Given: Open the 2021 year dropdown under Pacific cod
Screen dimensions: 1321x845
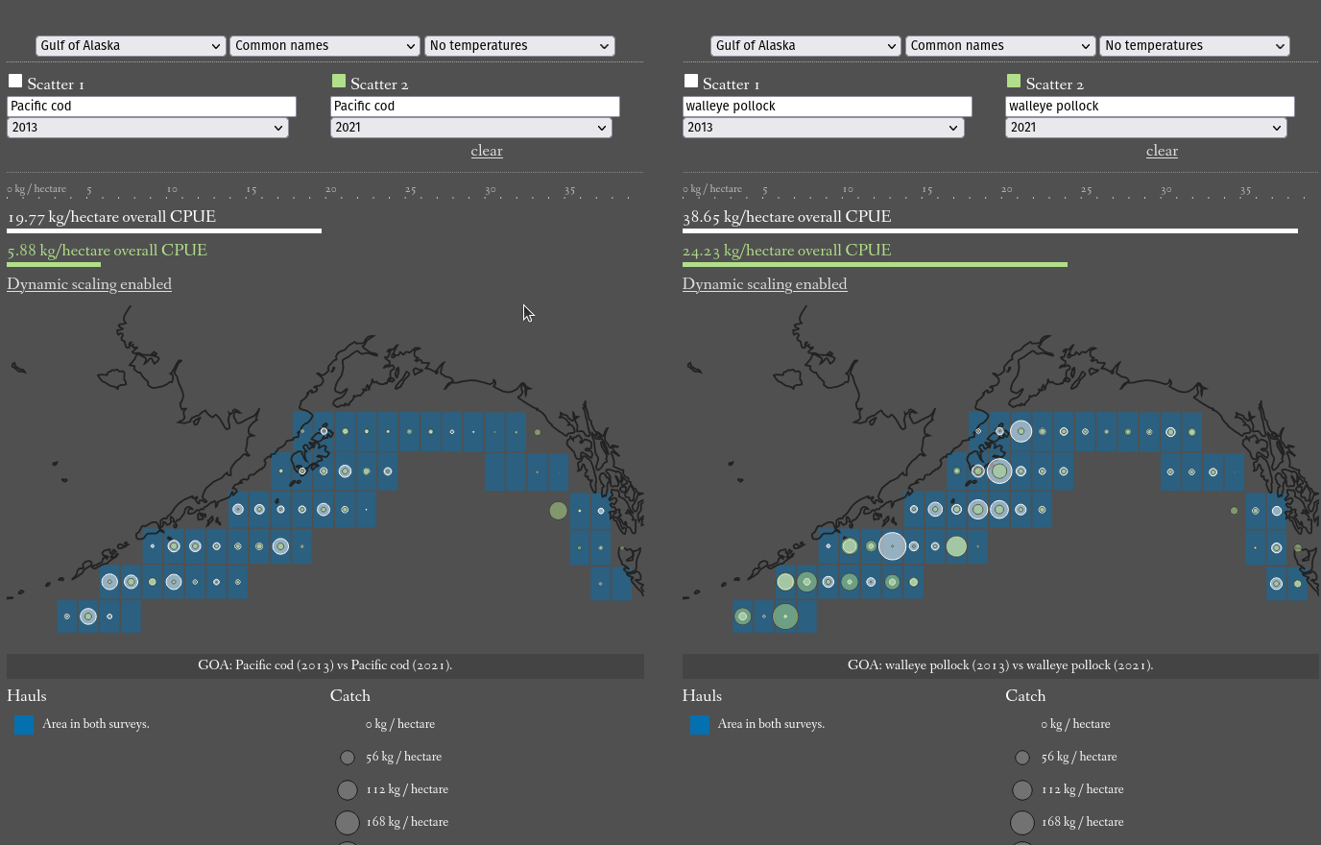Looking at the screenshot, I should (471, 128).
